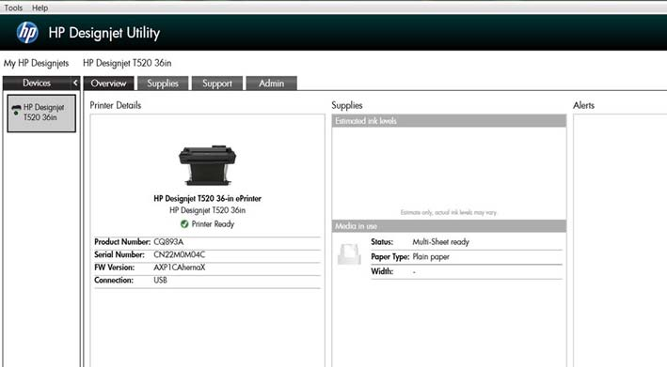667x367 pixels.
Task: Go to the Admin tab
Action: click(271, 84)
